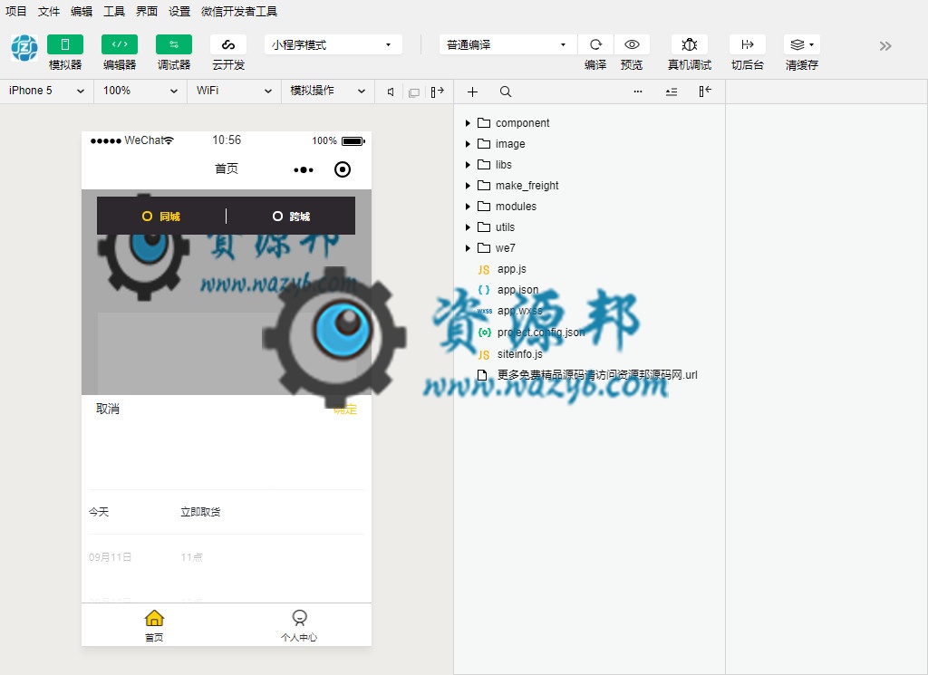Image resolution: width=928 pixels, height=675 pixels.
Task: Start 真机调试 remote debugging
Action: pos(689,44)
